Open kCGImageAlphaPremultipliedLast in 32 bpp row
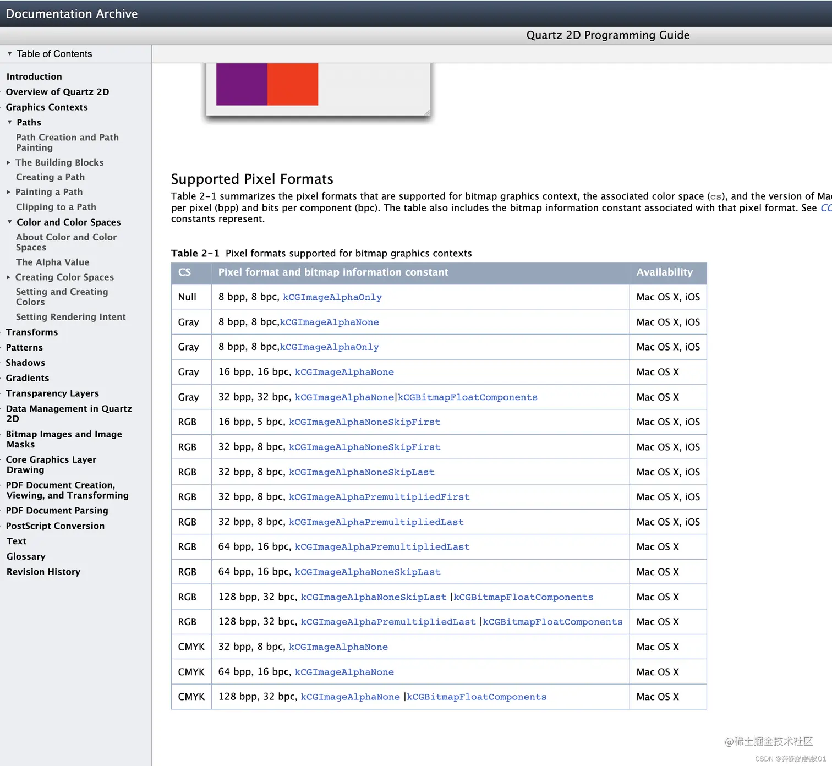The height and width of the screenshot is (766, 832). (376, 522)
